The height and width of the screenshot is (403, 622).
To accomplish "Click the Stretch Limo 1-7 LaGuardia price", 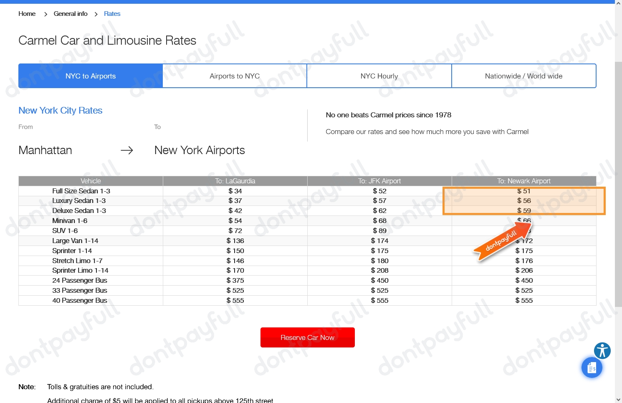I will (x=235, y=261).
